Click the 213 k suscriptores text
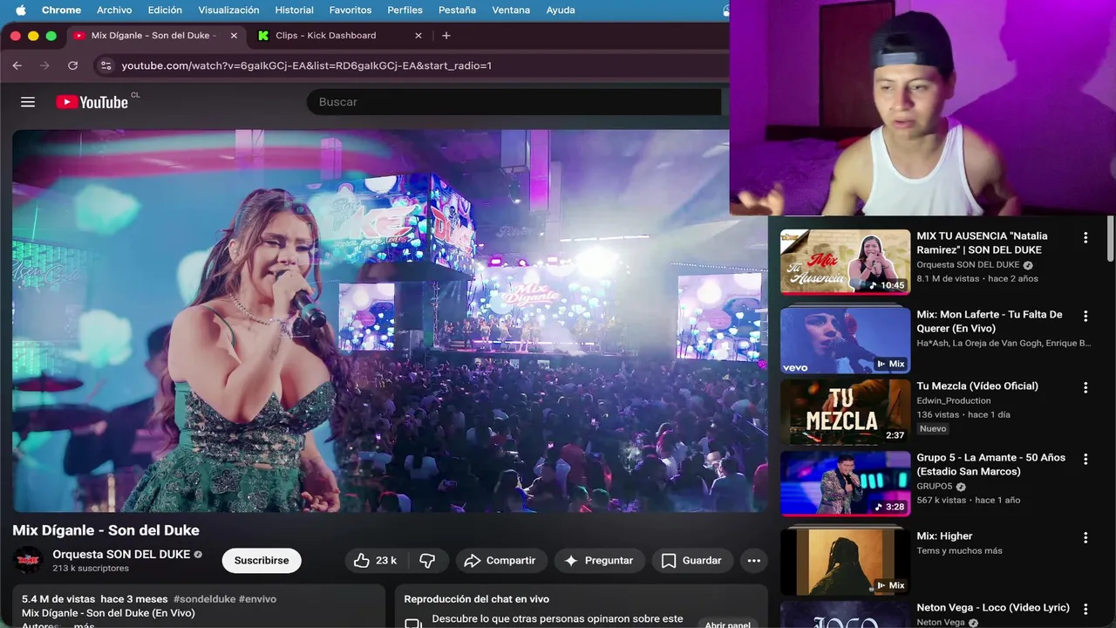The width and height of the screenshot is (1116, 628). tap(91, 569)
